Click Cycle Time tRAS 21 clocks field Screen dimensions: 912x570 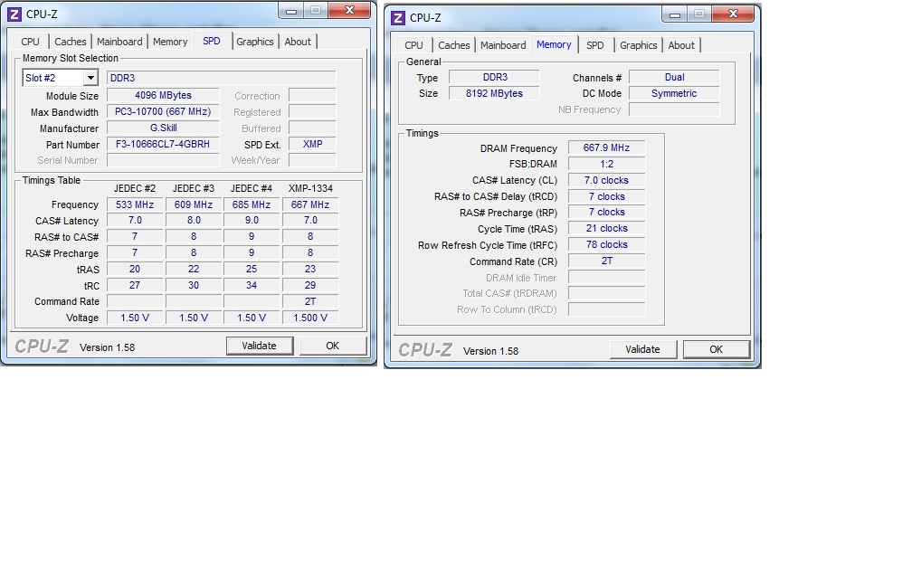(x=606, y=229)
